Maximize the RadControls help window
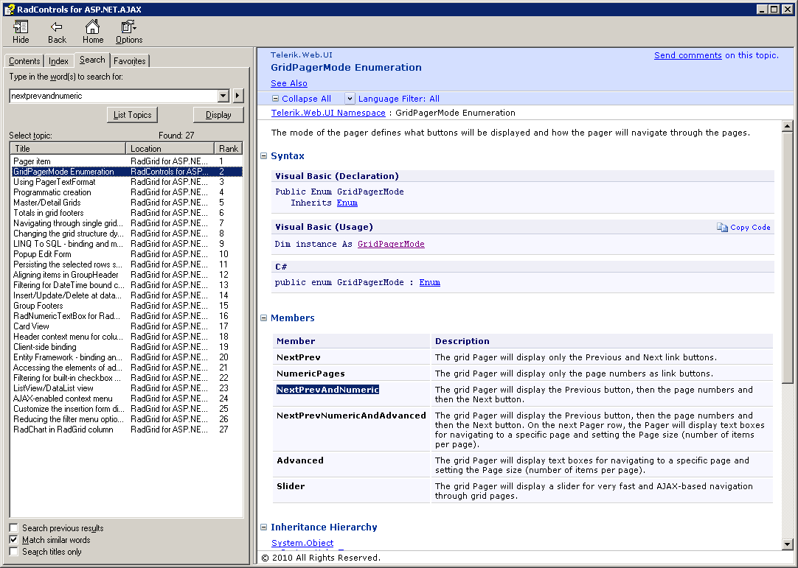Screen dimensions: 798x568 [774, 9]
